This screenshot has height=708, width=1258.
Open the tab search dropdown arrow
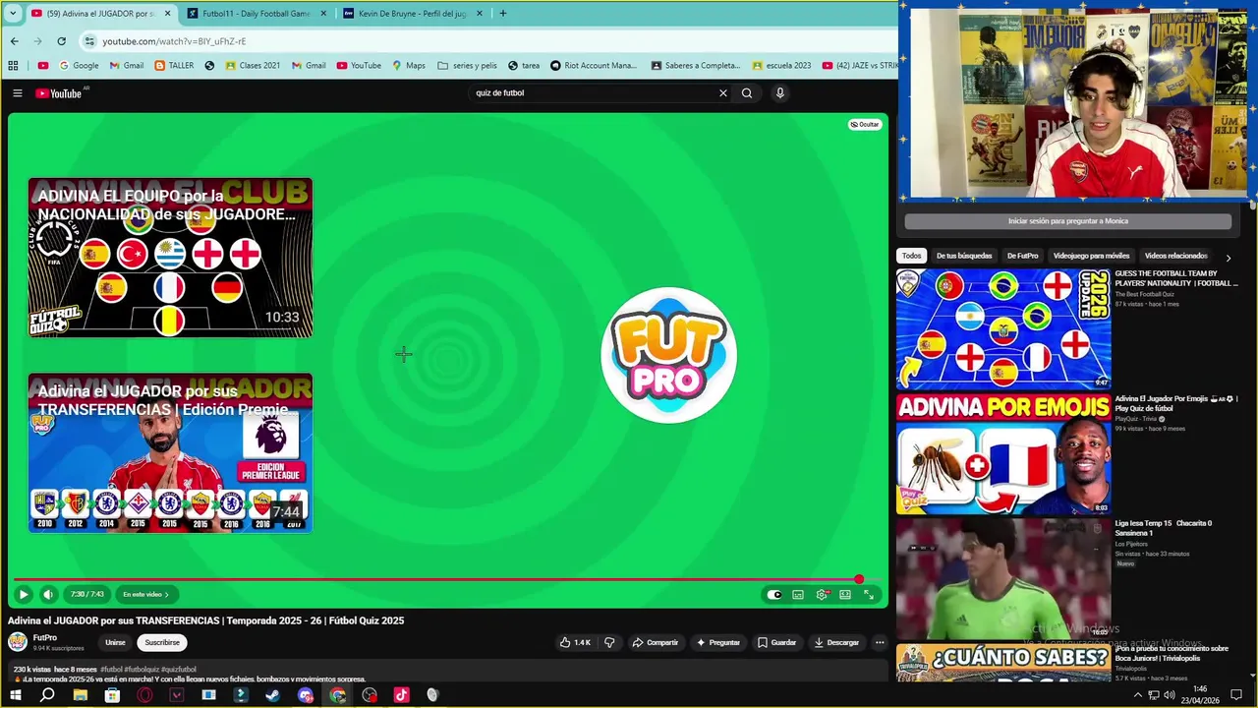13,14
